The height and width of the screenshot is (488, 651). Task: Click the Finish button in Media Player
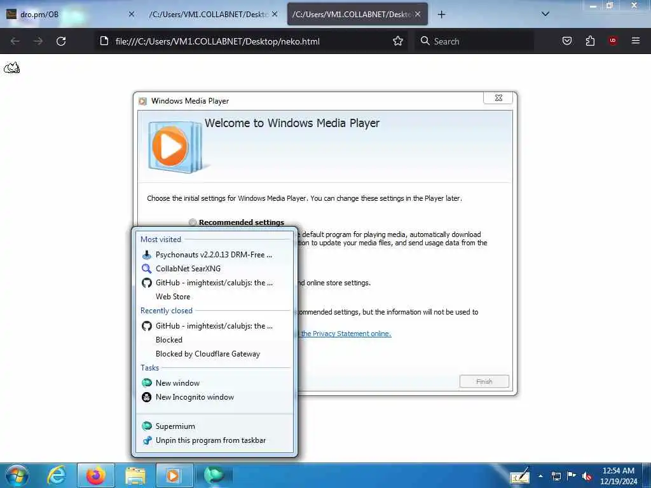point(484,381)
